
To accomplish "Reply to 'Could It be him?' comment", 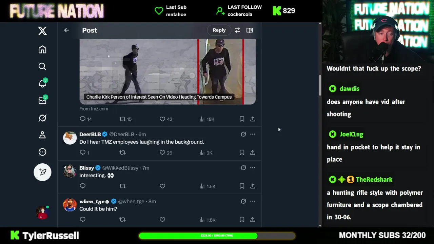I will (x=82, y=220).
